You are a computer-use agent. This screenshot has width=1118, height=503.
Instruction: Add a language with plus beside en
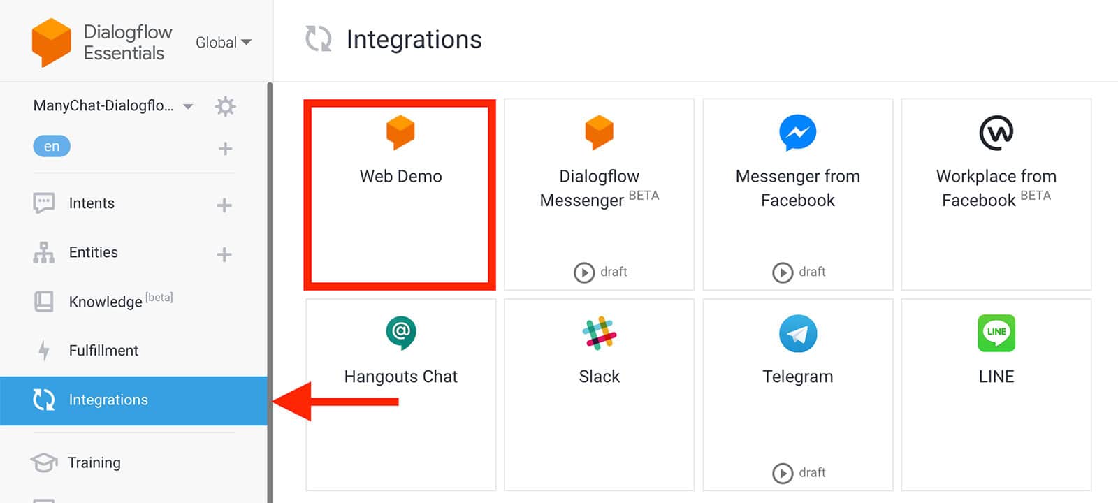point(225,148)
